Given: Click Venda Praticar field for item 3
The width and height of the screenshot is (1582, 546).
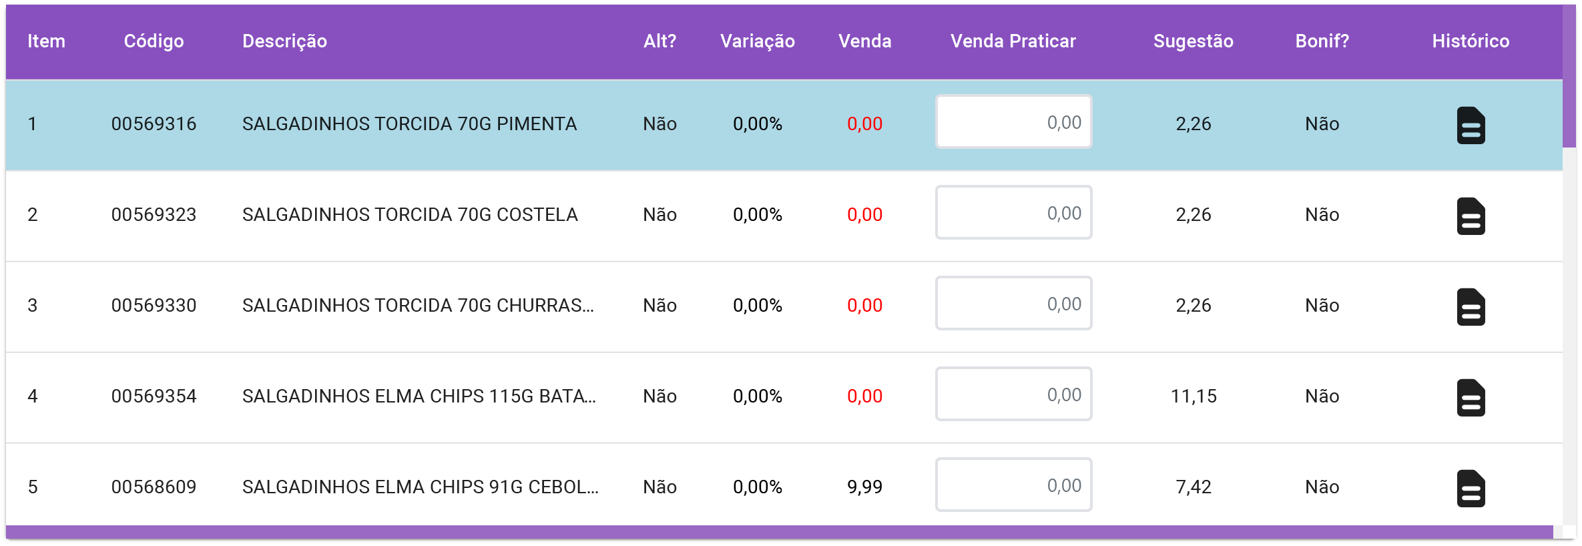Looking at the screenshot, I should pos(1013,303).
